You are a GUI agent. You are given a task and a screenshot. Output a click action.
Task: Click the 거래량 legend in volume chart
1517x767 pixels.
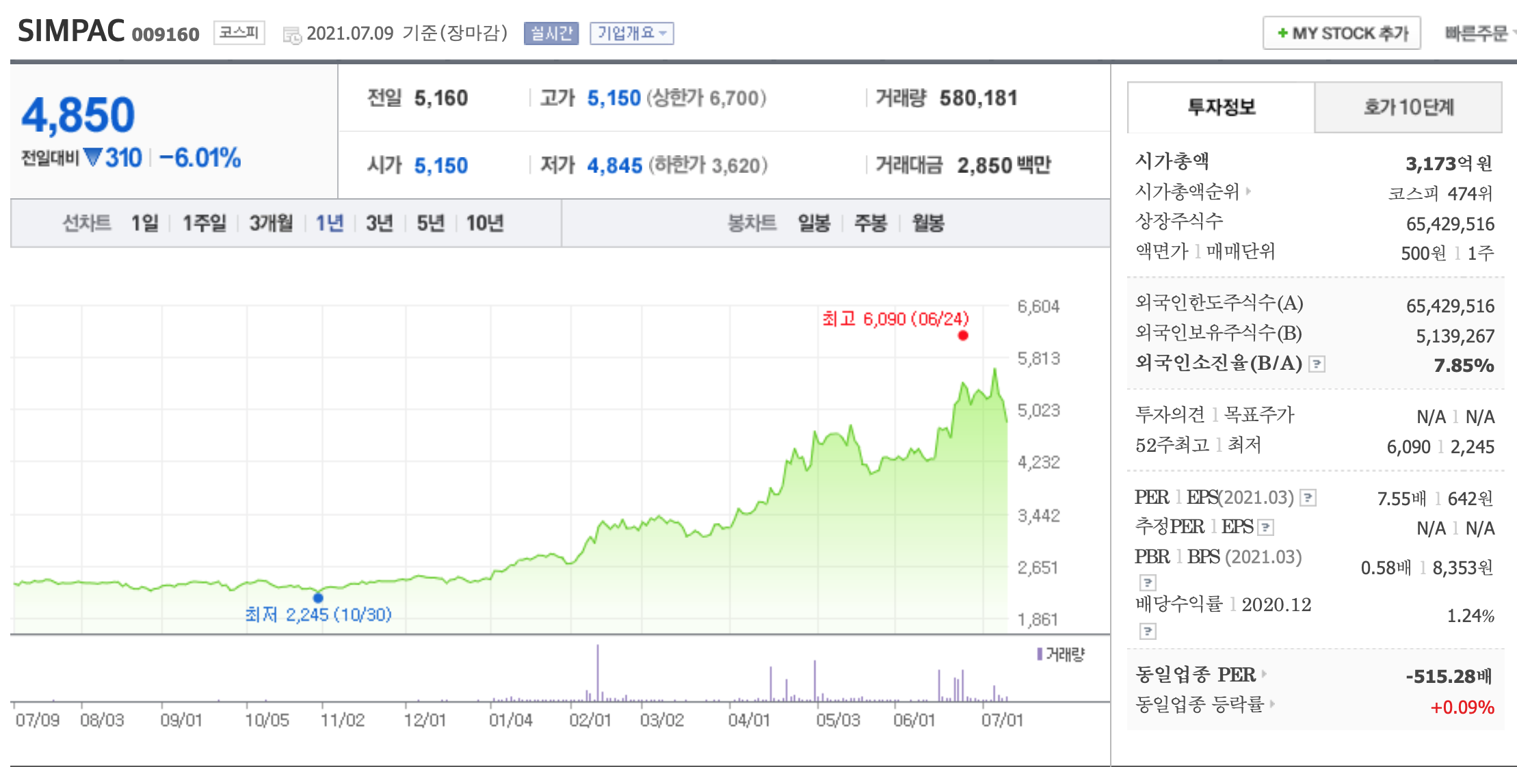(x=1061, y=654)
